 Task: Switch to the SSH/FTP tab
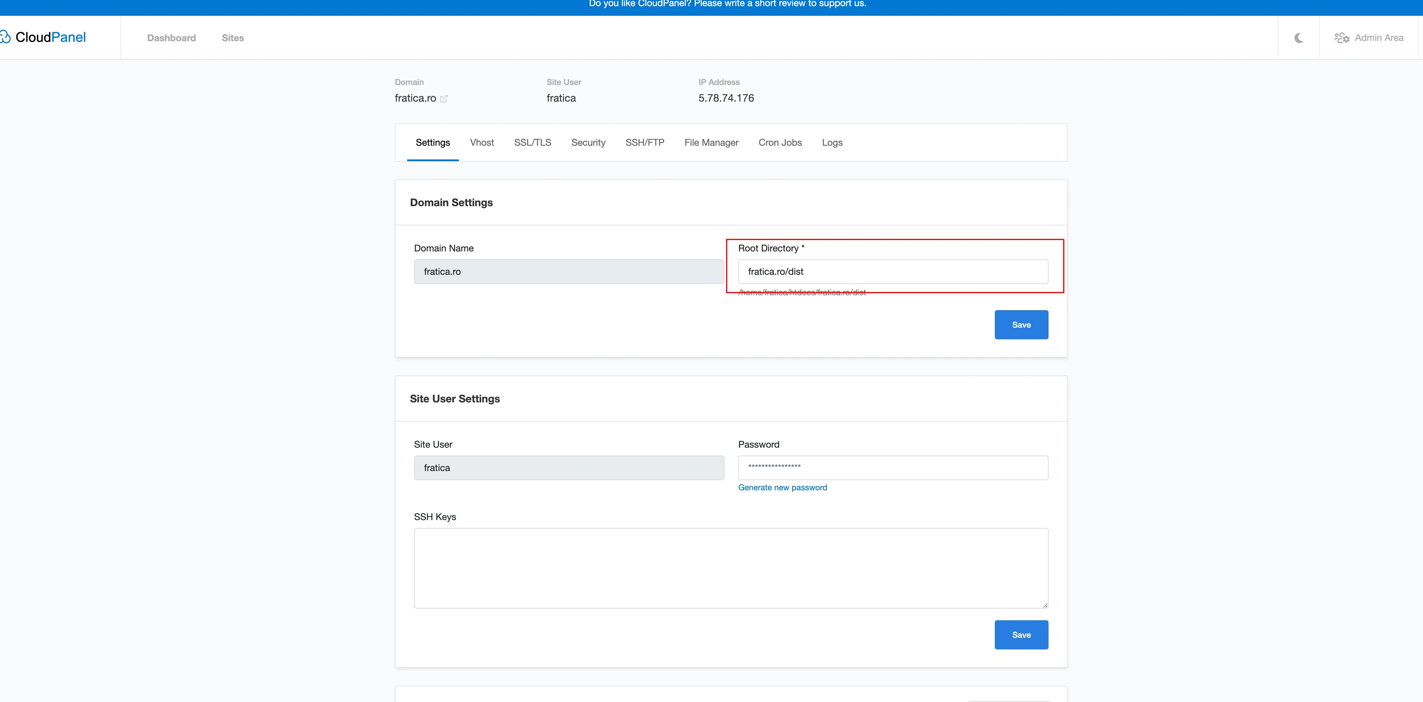pyautogui.click(x=645, y=143)
